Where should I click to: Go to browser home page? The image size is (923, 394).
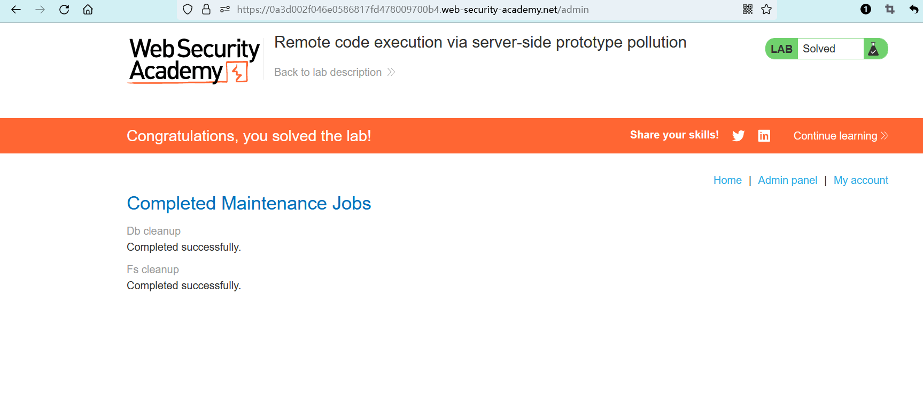88,10
